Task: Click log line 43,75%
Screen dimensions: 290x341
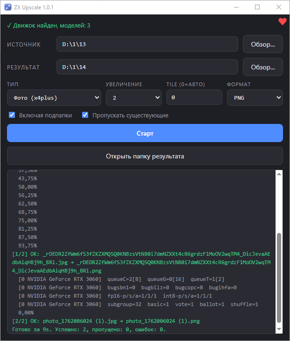Action: 28,178
